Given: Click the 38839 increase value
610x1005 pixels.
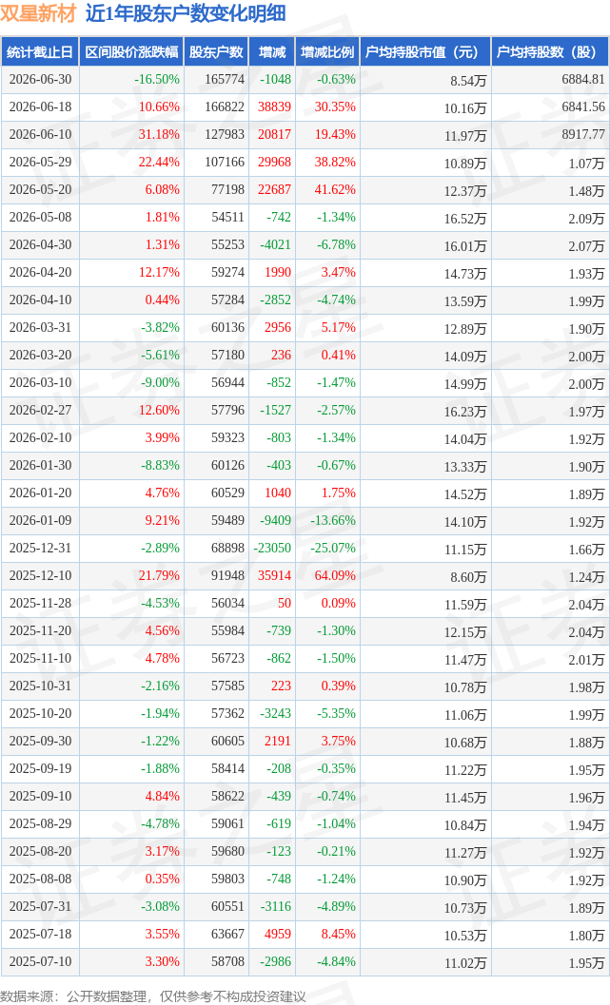Looking at the screenshot, I should pyautogui.click(x=274, y=107).
